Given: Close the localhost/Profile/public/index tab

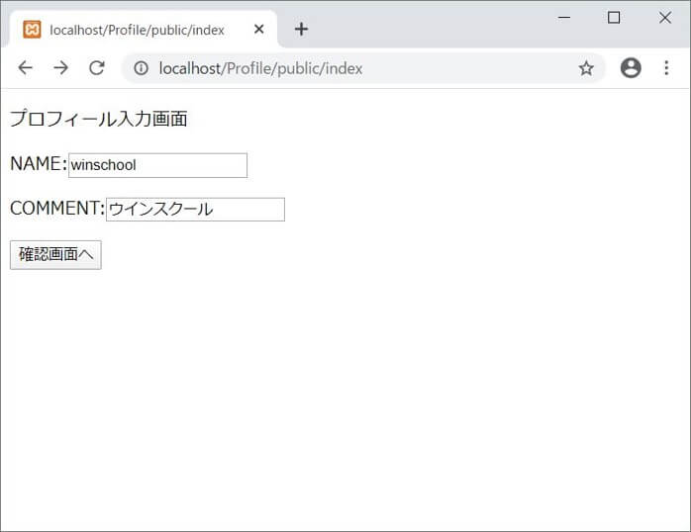Looking at the screenshot, I should coord(259,29).
